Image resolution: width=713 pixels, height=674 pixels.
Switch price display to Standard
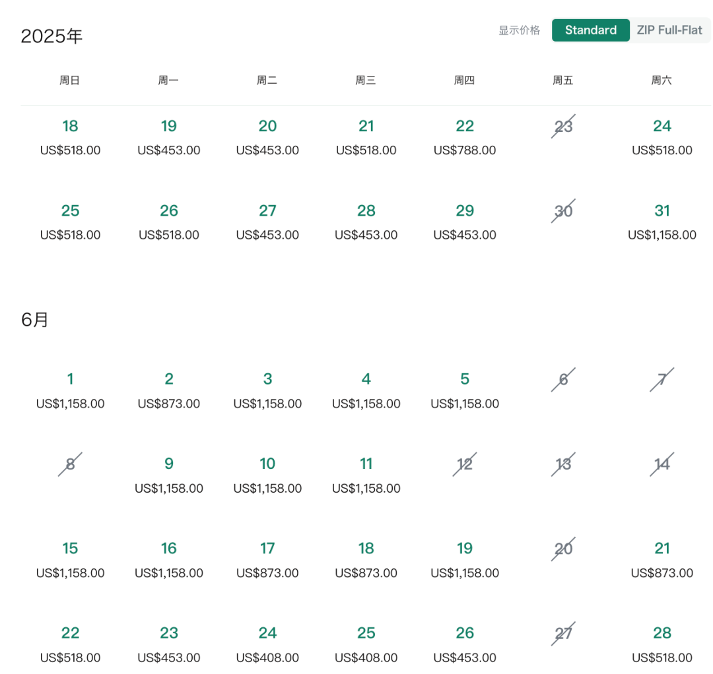(x=590, y=30)
